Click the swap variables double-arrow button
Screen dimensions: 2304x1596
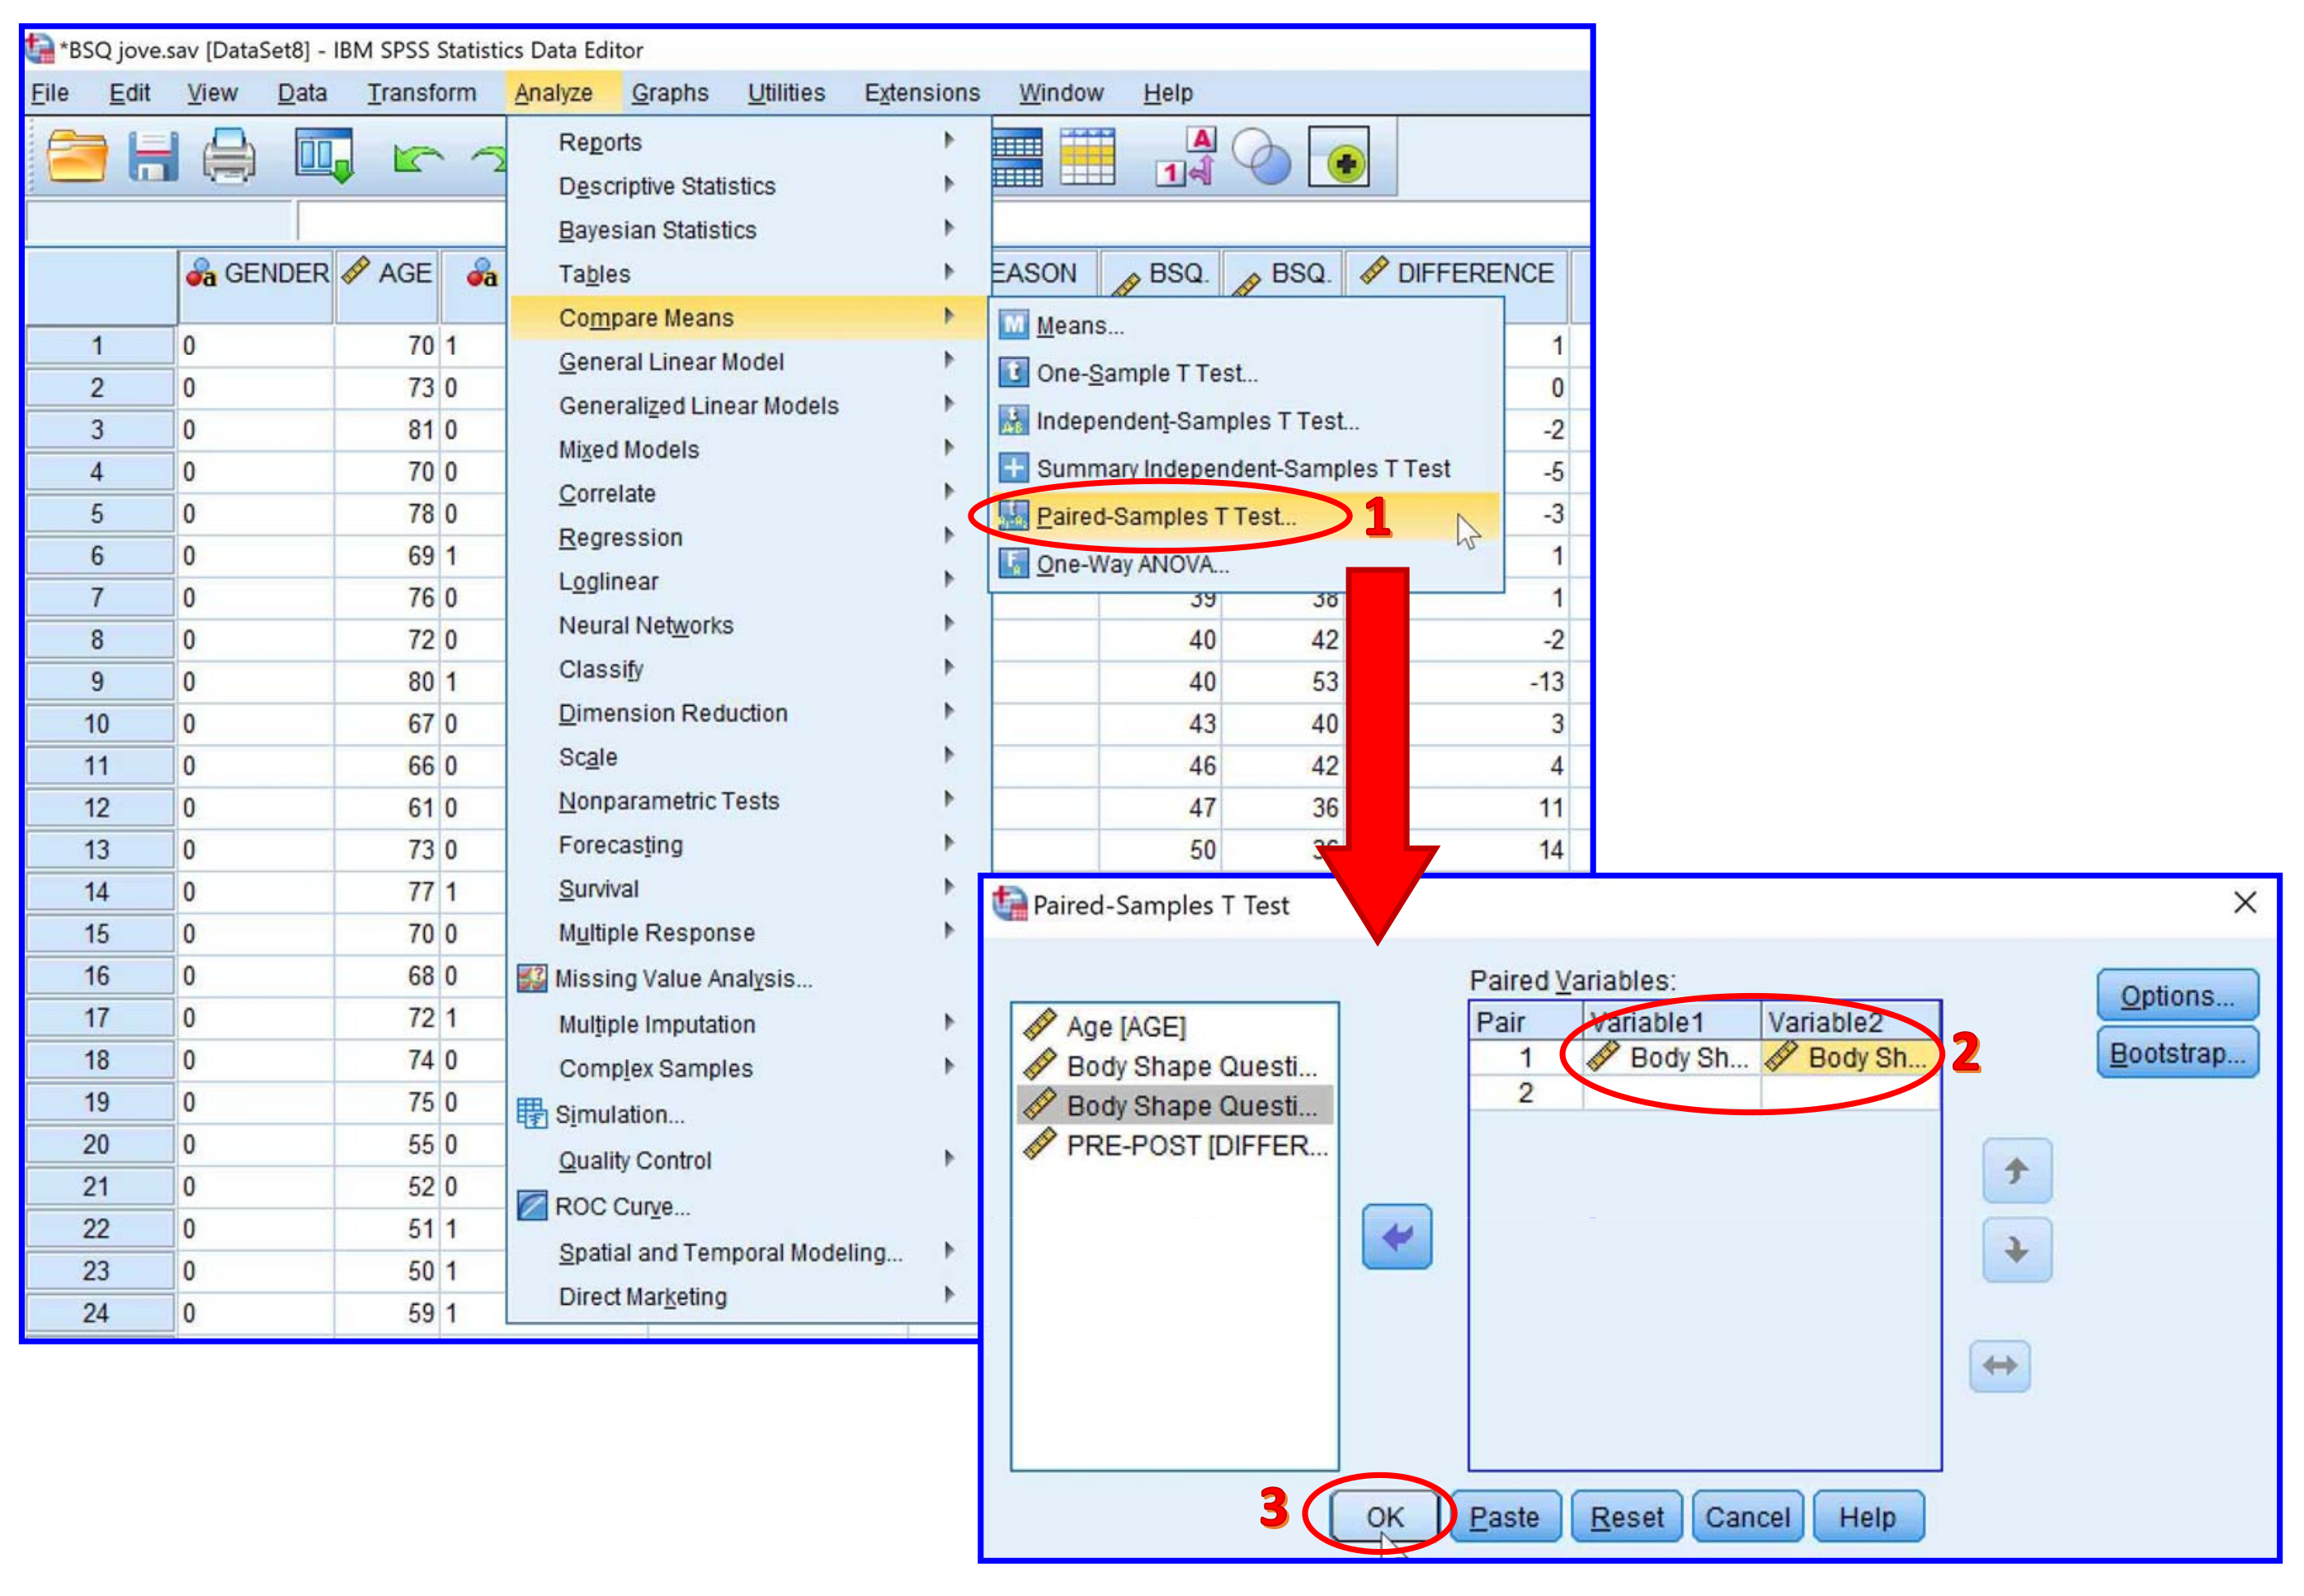[x=1999, y=1365]
